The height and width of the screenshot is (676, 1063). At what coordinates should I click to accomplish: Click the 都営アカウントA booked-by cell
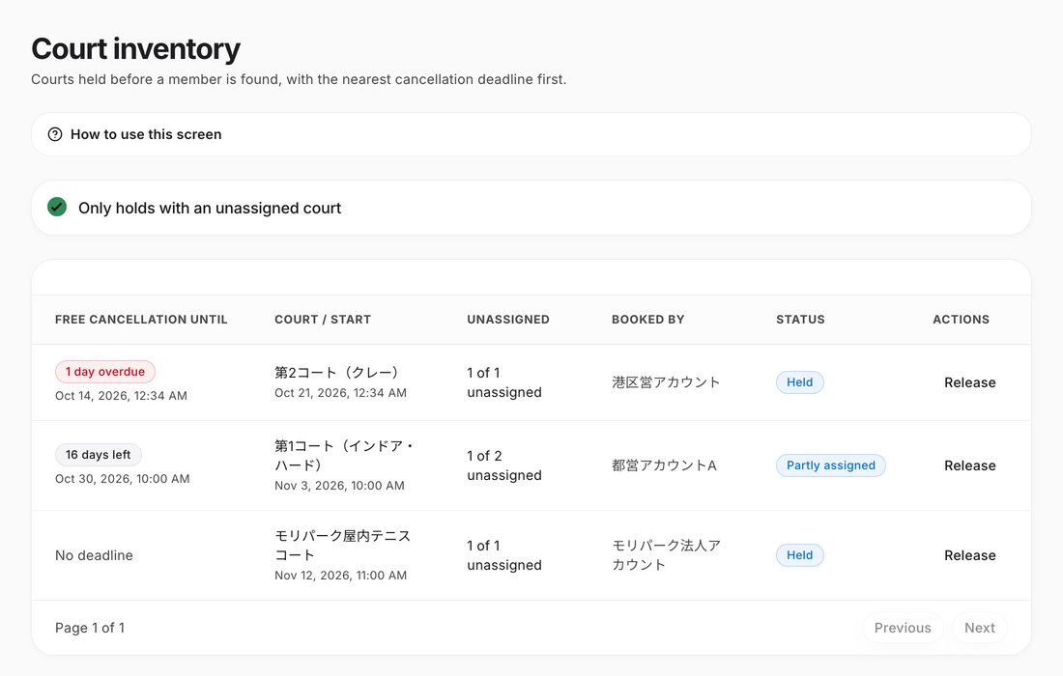pyautogui.click(x=664, y=465)
